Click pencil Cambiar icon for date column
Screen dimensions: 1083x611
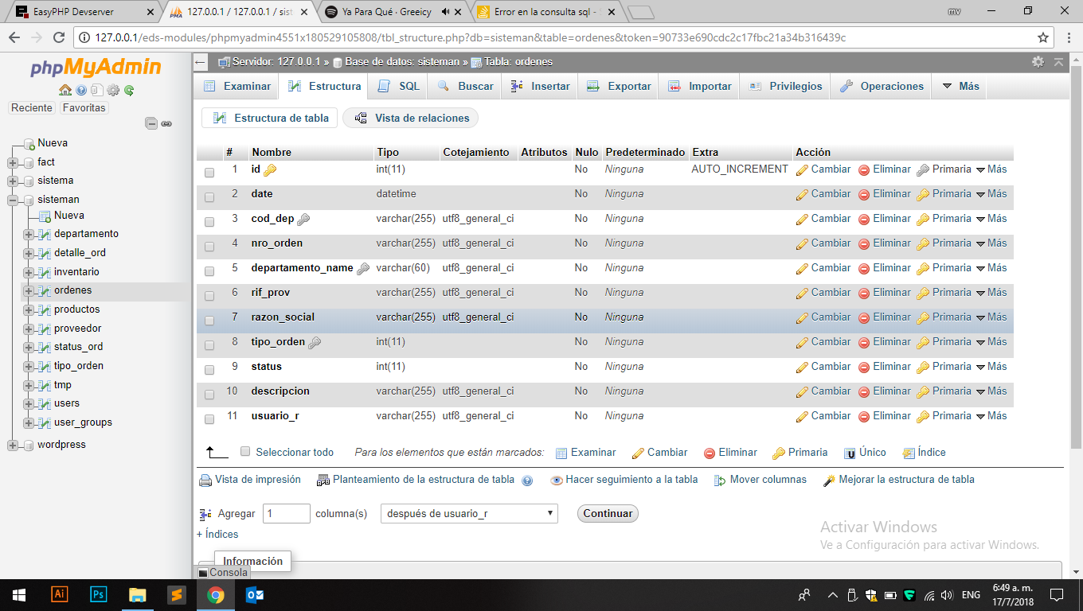coord(802,195)
